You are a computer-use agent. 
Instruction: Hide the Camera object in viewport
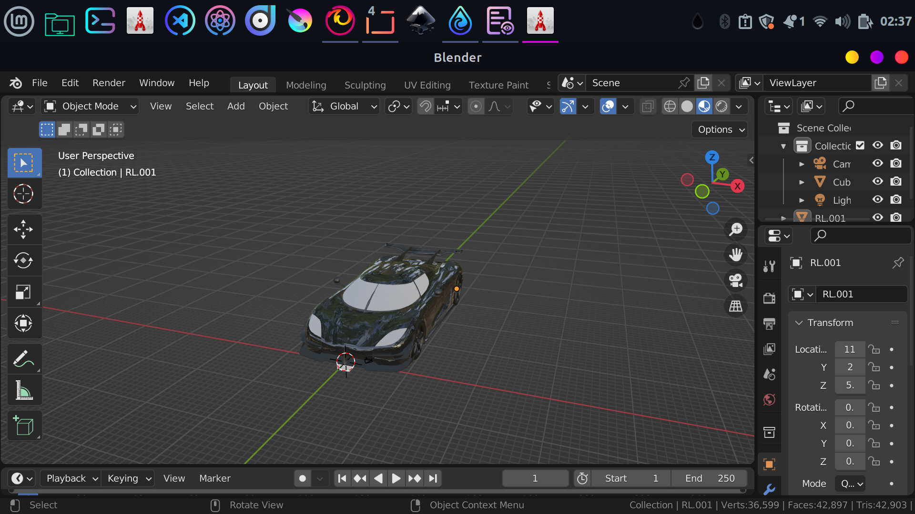878,163
